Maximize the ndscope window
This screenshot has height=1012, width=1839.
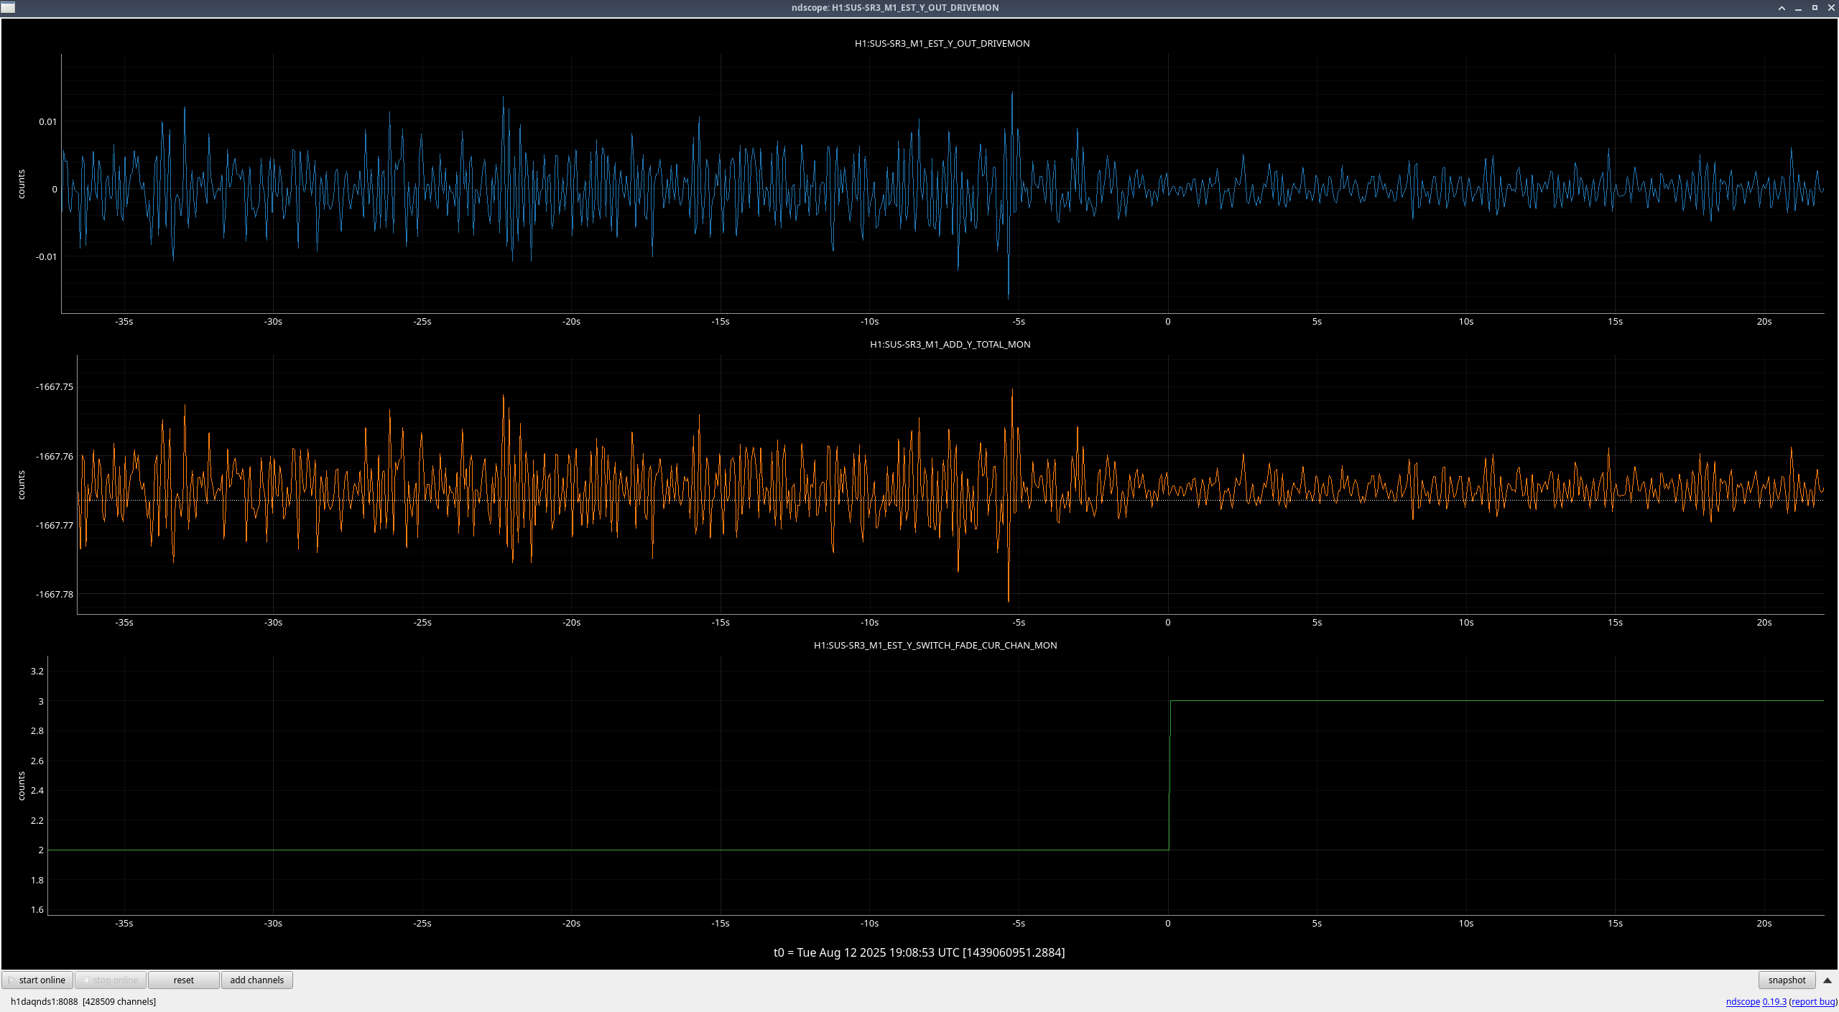tap(1815, 8)
